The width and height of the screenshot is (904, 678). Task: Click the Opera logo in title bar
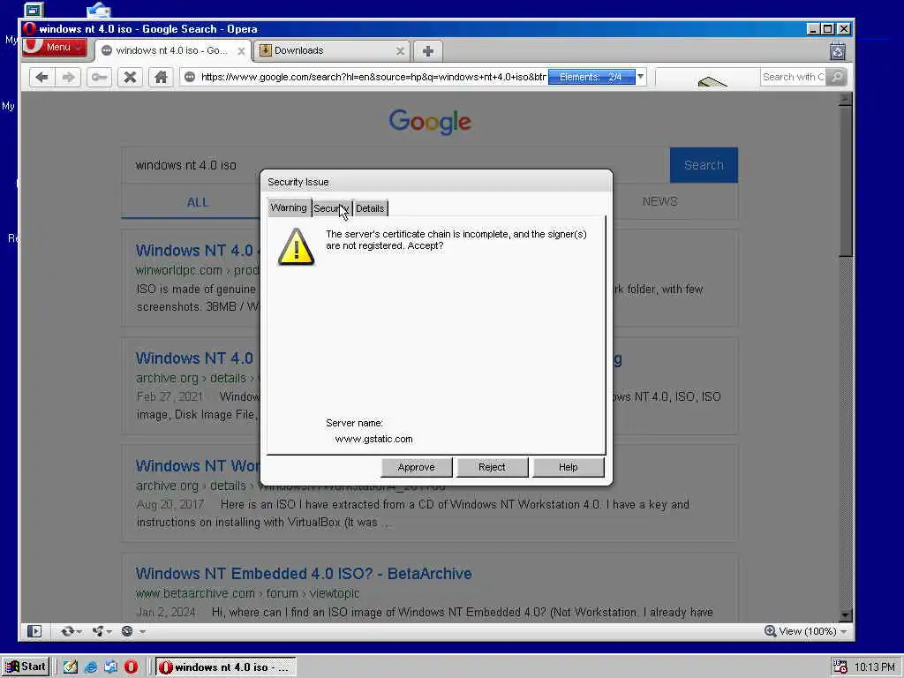[x=30, y=29]
